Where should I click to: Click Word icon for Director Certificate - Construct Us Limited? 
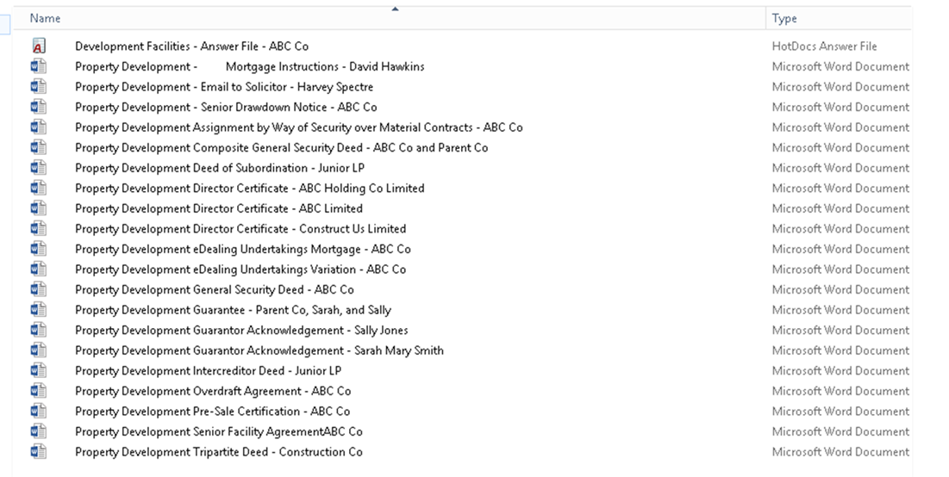click(39, 228)
